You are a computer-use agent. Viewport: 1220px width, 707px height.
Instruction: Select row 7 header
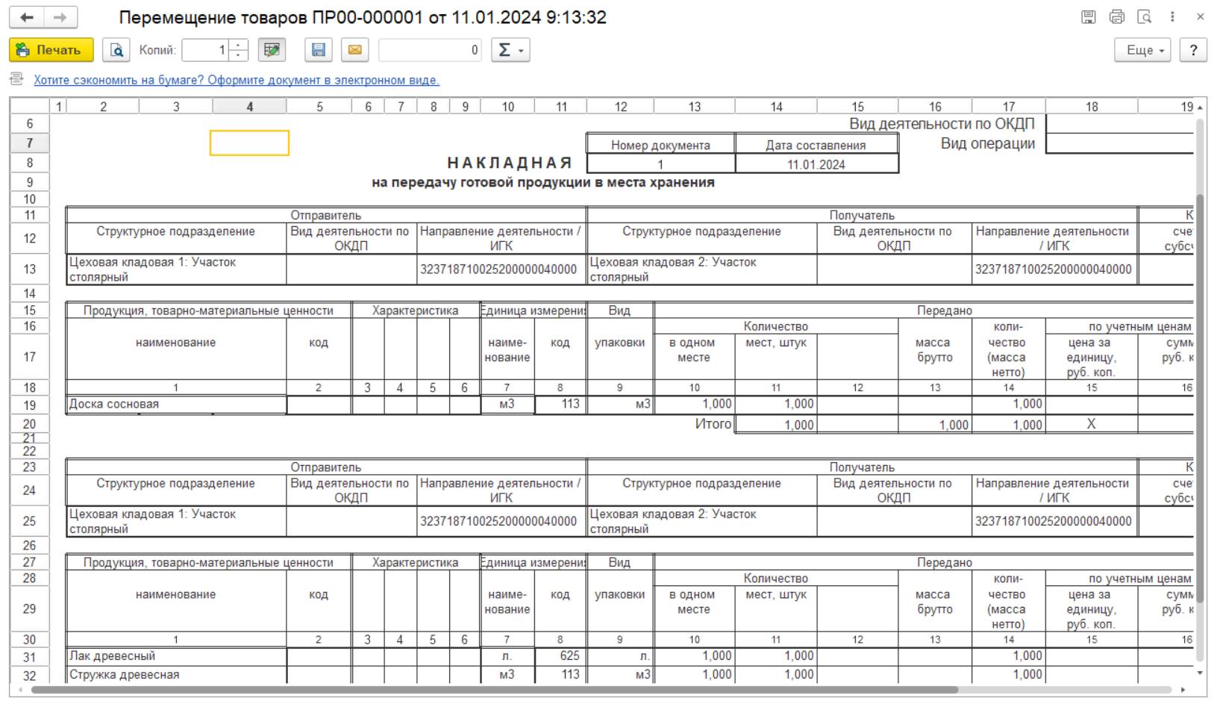30,143
